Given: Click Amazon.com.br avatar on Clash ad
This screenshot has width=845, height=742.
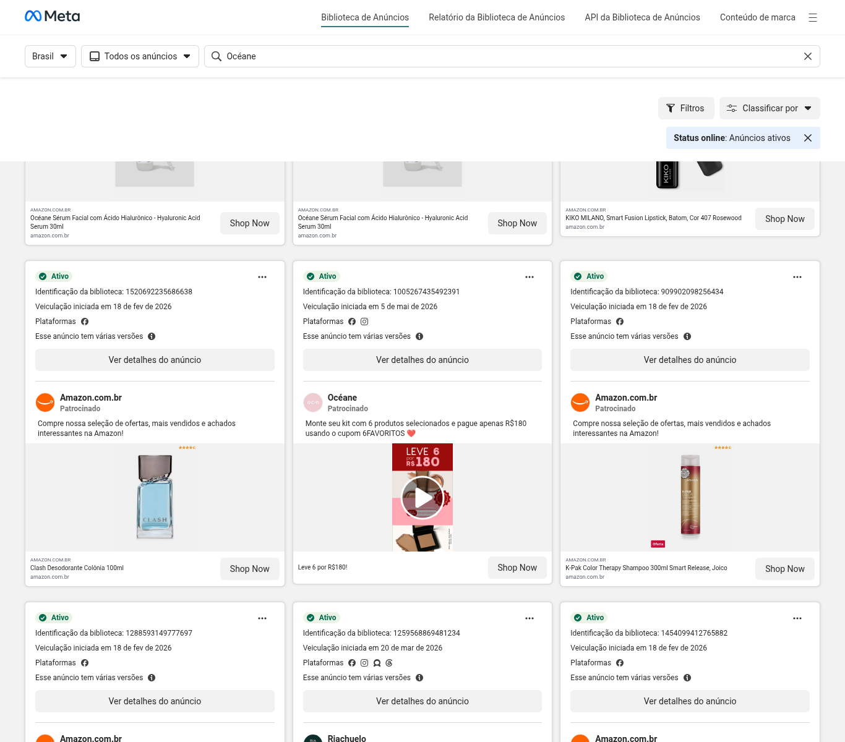Looking at the screenshot, I should pyautogui.click(x=45, y=403).
